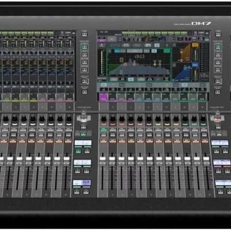Hit the bottom key in the column between the screens

[84, 91]
